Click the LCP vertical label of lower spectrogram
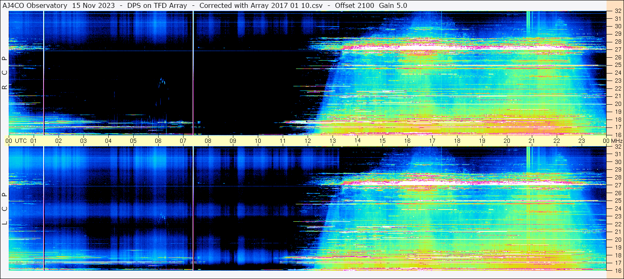This screenshot has width=624, height=279. pyautogui.click(x=5, y=209)
